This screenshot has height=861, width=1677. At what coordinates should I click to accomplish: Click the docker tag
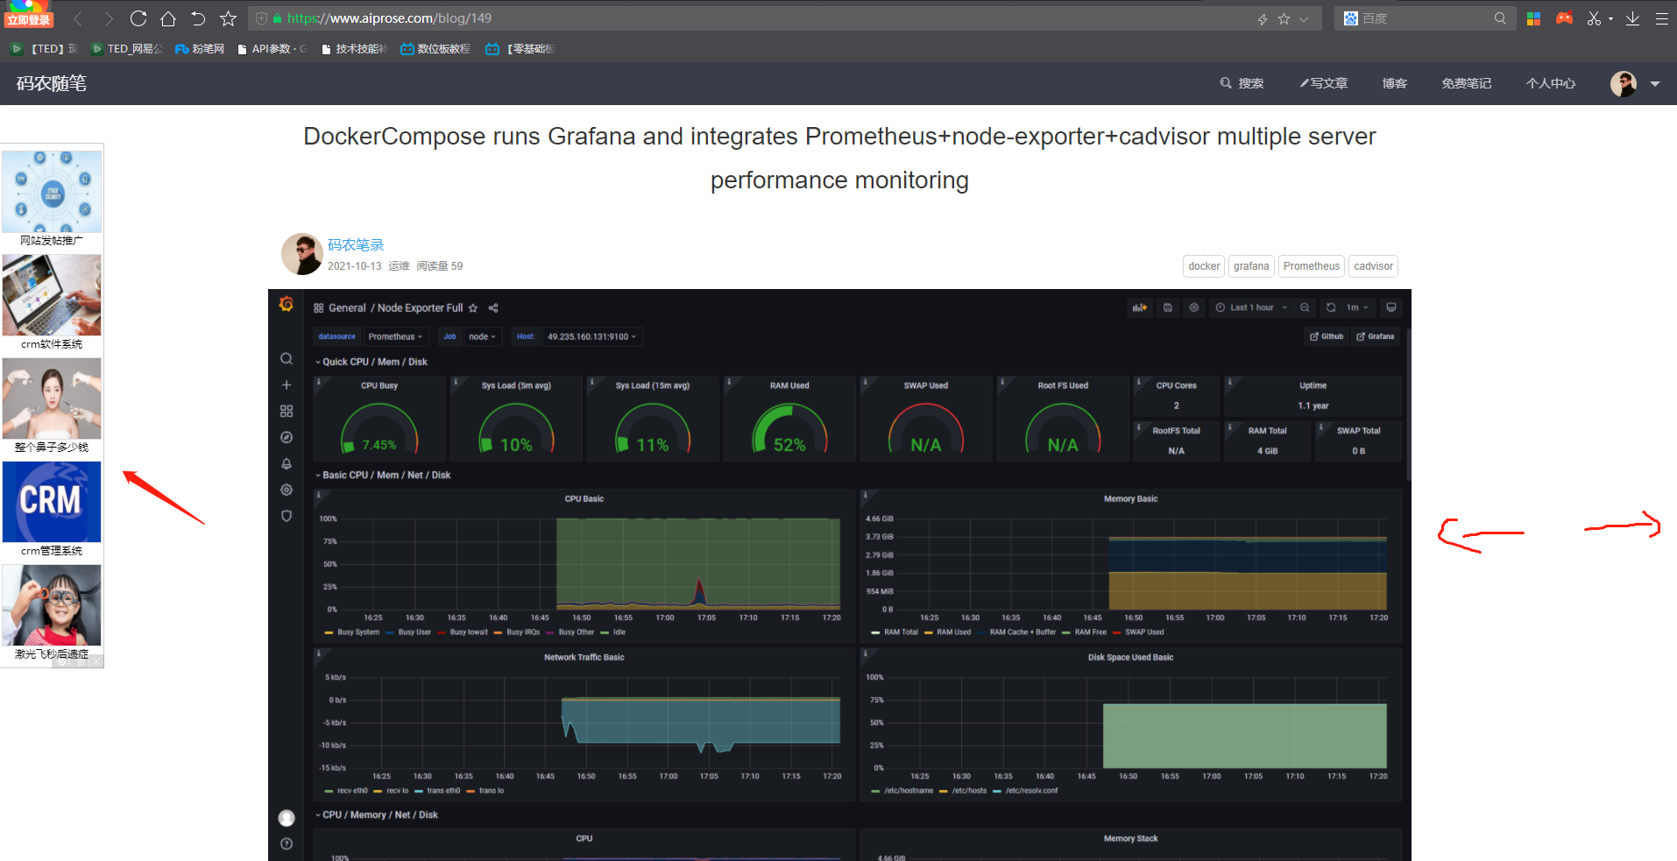click(x=1204, y=266)
